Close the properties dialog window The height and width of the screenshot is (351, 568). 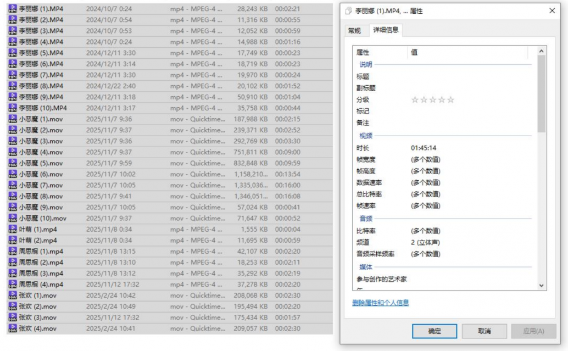(x=552, y=11)
